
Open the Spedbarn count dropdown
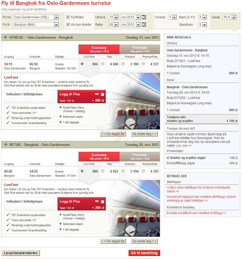click(203, 25)
